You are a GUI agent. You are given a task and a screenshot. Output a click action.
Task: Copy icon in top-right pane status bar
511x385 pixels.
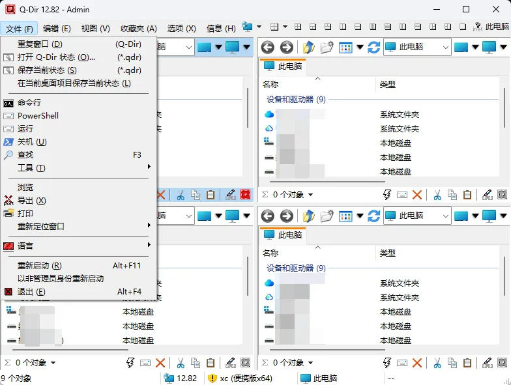pos(452,195)
